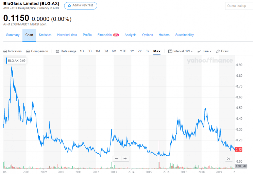Click the BluGlass Limited (BLG.AX) heading
This screenshot has width=253, height=174.
(x=31, y=3)
